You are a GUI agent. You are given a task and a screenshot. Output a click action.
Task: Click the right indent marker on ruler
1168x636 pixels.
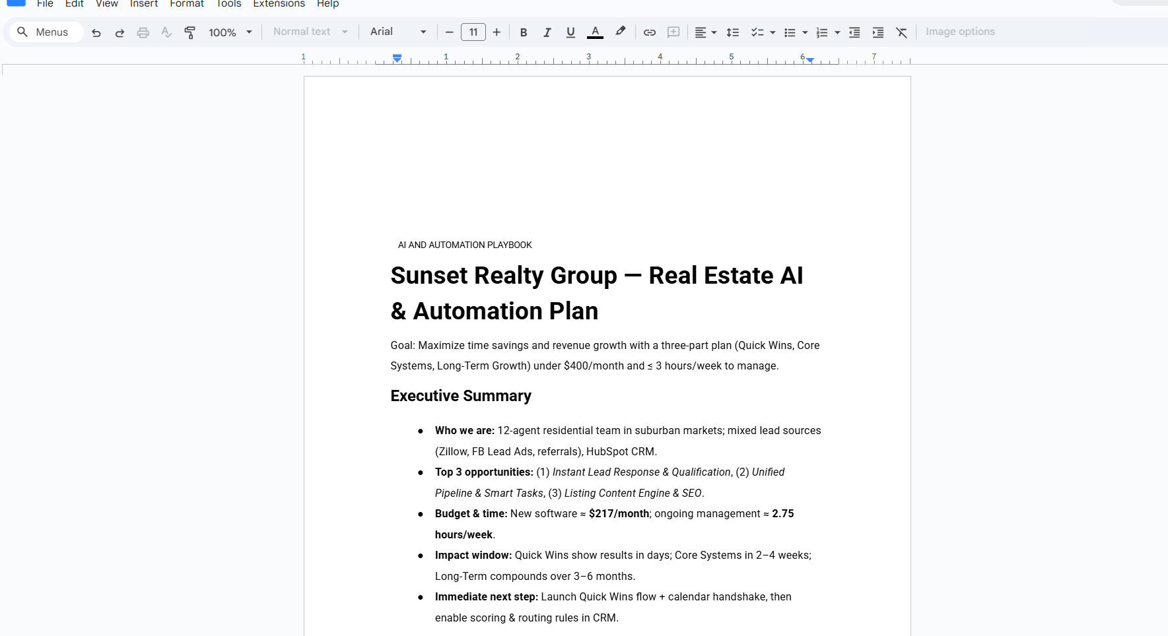810,60
